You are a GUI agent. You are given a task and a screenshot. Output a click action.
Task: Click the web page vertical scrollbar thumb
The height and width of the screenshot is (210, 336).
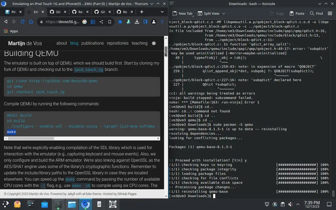(166, 51)
